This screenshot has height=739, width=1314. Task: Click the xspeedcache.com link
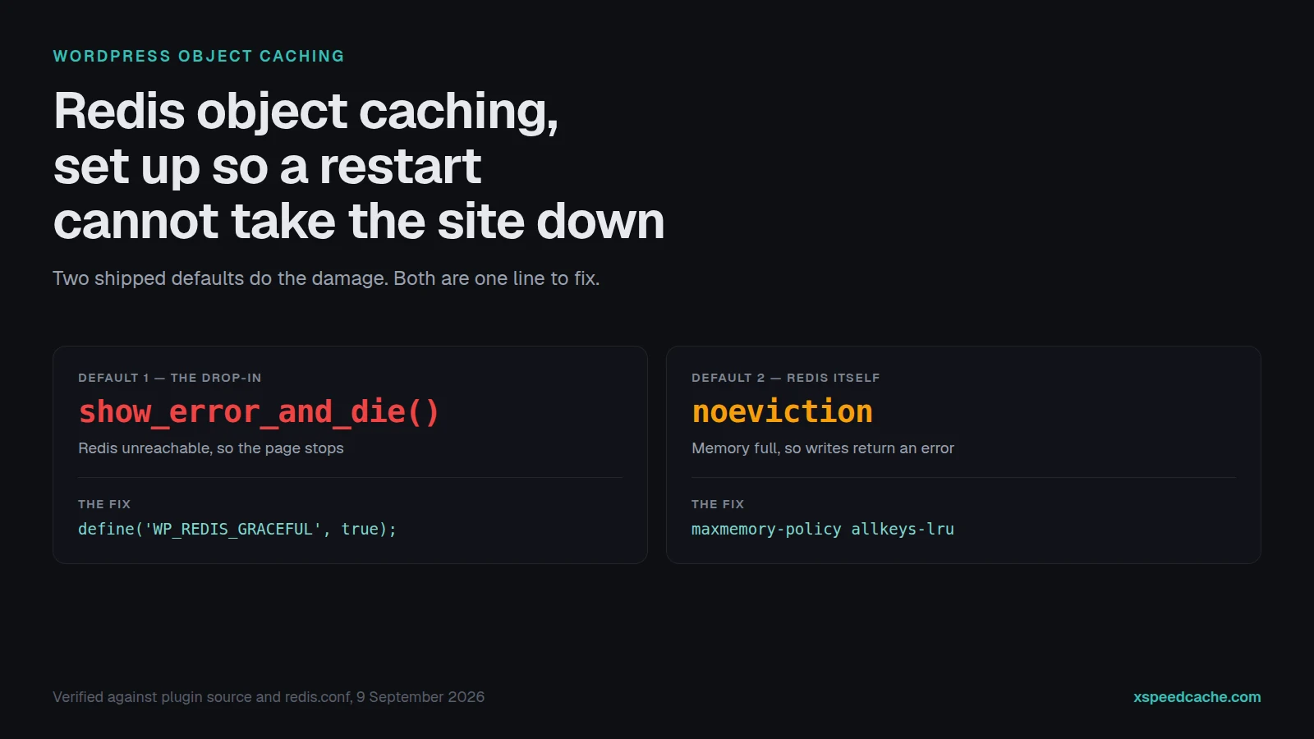(1197, 697)
